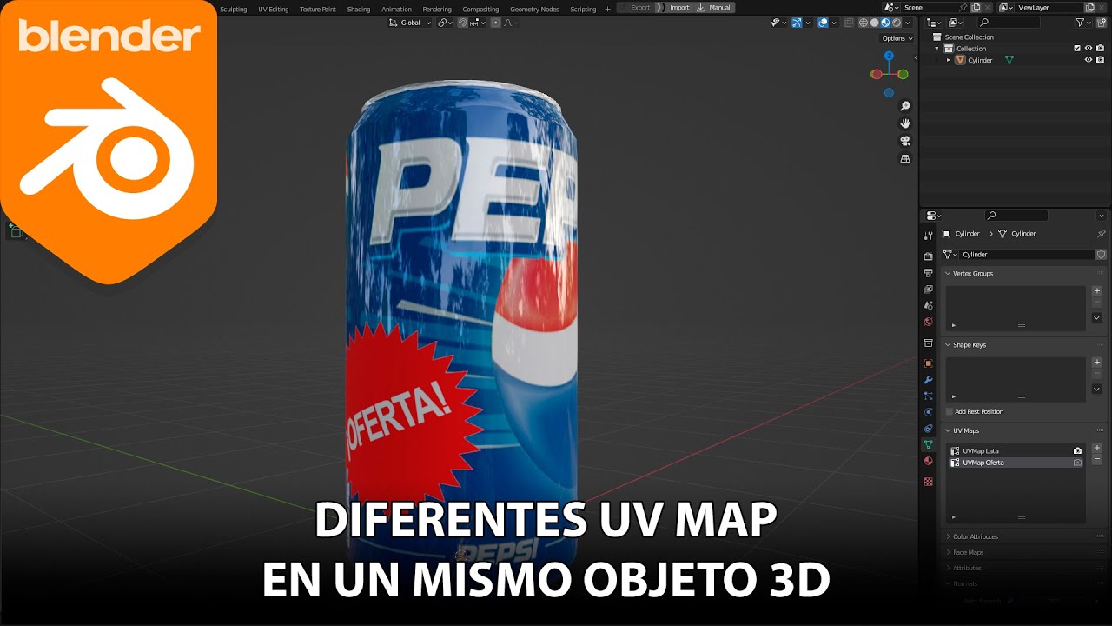Viewport: 1112px width, 626px height.
Task: Collapse the Vertex Groups panel
Action: point(948,274)
